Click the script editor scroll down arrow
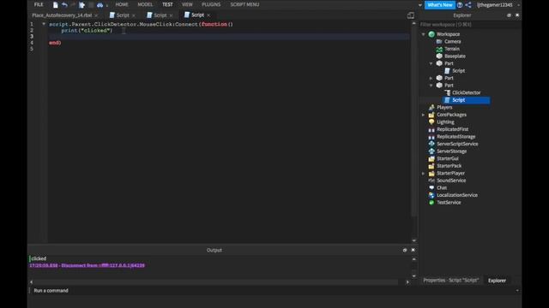The height and width of the screenshot is (308, 549). (x=413, y=240)
